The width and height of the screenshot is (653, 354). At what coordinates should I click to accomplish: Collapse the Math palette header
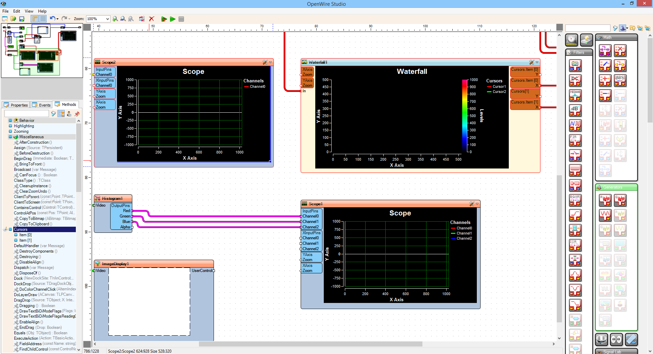point(616,37)
